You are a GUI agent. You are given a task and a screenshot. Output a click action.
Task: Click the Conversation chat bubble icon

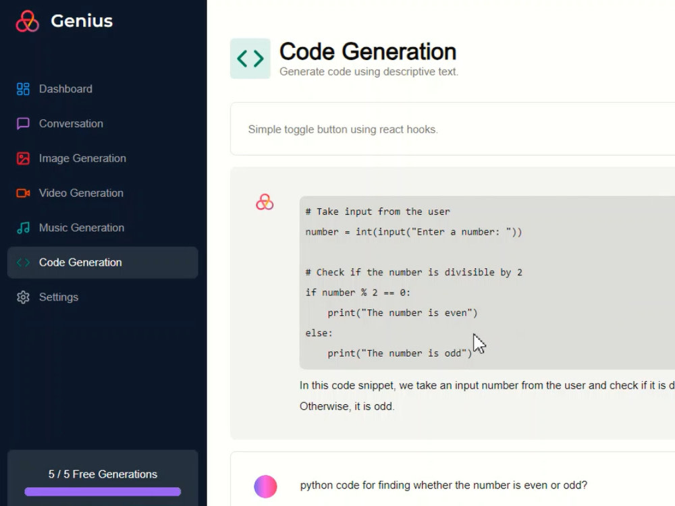click(23, 123)
